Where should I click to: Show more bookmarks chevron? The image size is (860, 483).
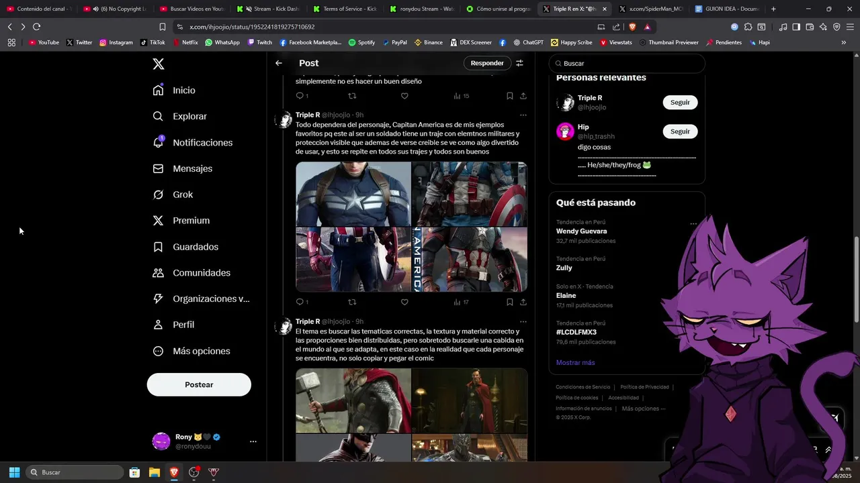pos(844,42)
